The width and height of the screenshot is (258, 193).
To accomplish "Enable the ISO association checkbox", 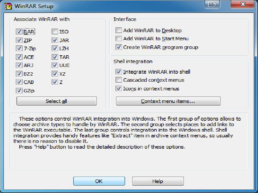I will click(55, 32).
